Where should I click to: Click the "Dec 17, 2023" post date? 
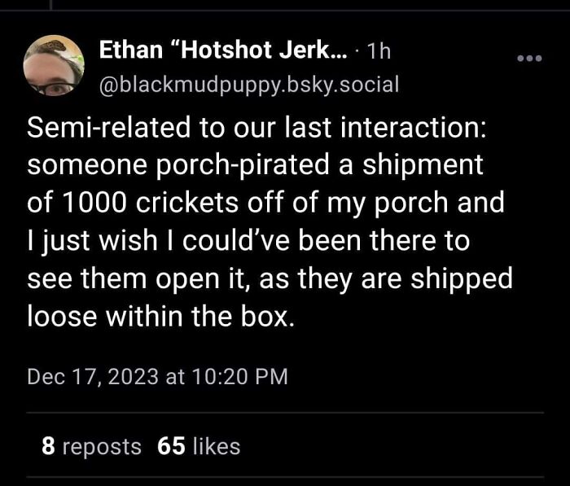pyautogui.click(x=93, y=376)
